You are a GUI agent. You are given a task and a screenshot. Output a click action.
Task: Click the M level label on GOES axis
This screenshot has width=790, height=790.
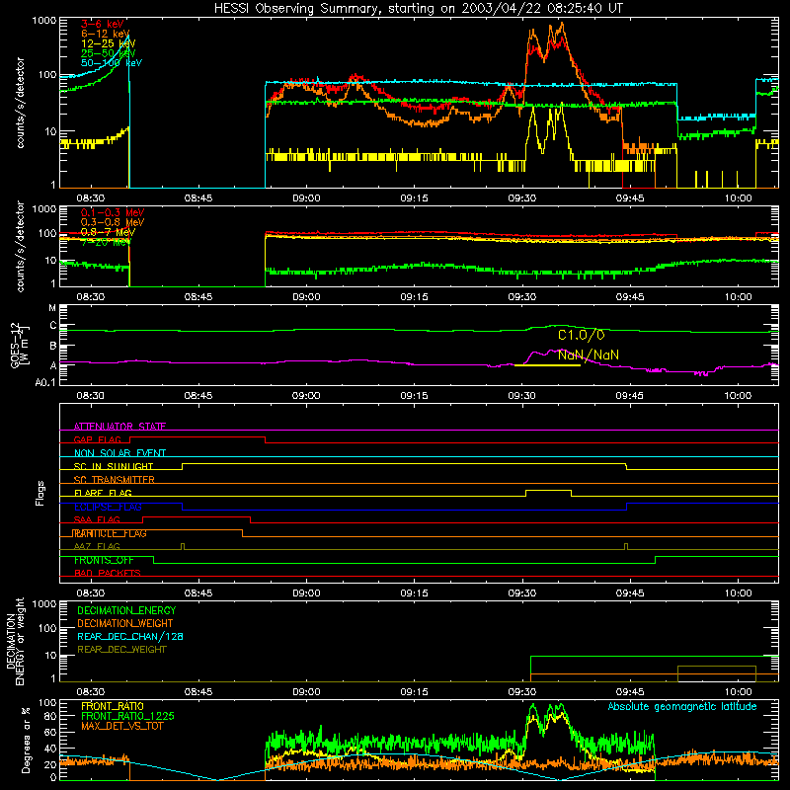52,307
